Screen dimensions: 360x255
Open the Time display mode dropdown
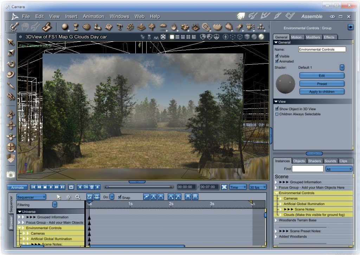coord(238,187)
